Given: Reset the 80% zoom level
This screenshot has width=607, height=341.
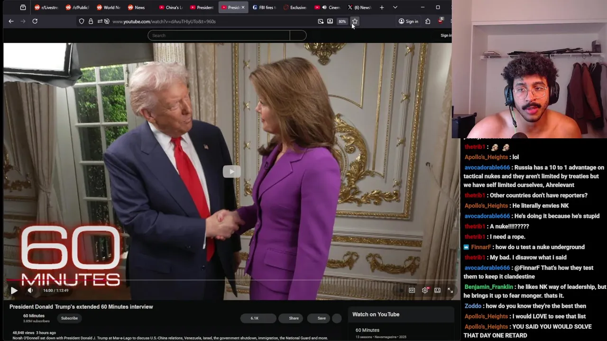Looking at the screenshot, I should pyautogui.click(x=342, y=21).
